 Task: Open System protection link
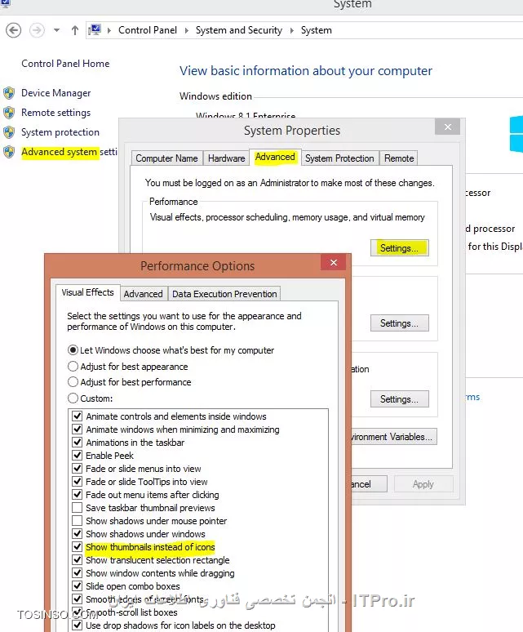point(60,132)
